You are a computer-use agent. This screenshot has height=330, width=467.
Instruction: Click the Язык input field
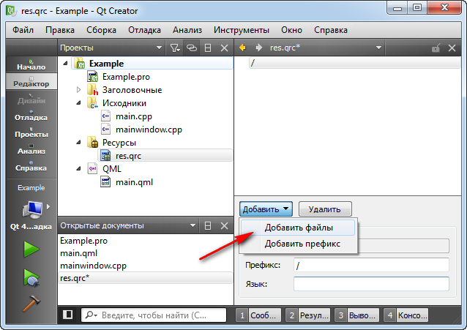[x=371, y=284]
